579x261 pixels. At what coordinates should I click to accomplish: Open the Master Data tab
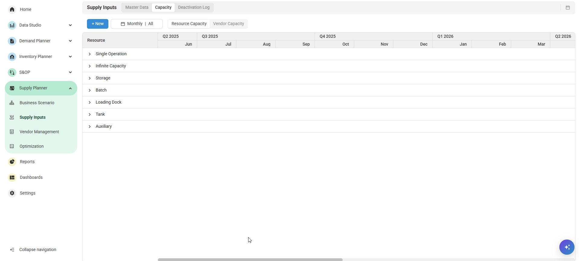pos(137,7)
